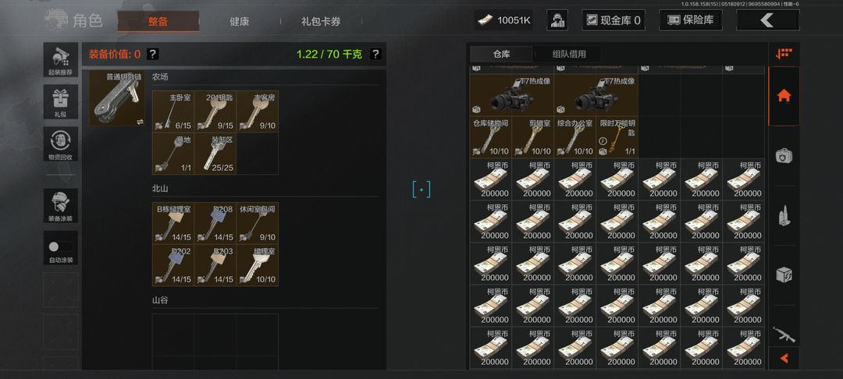
Task: Go back using the top-right chevron button
Action: pos(767,20)
